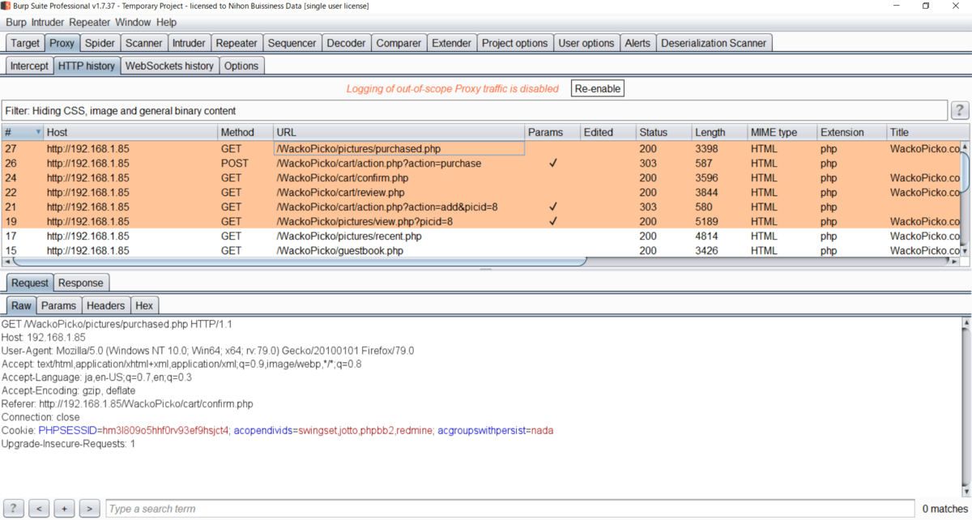The width and height of the screenshot is (972, 520).
Task: Click the filter bar to edit filters
Action: [475, 110]
